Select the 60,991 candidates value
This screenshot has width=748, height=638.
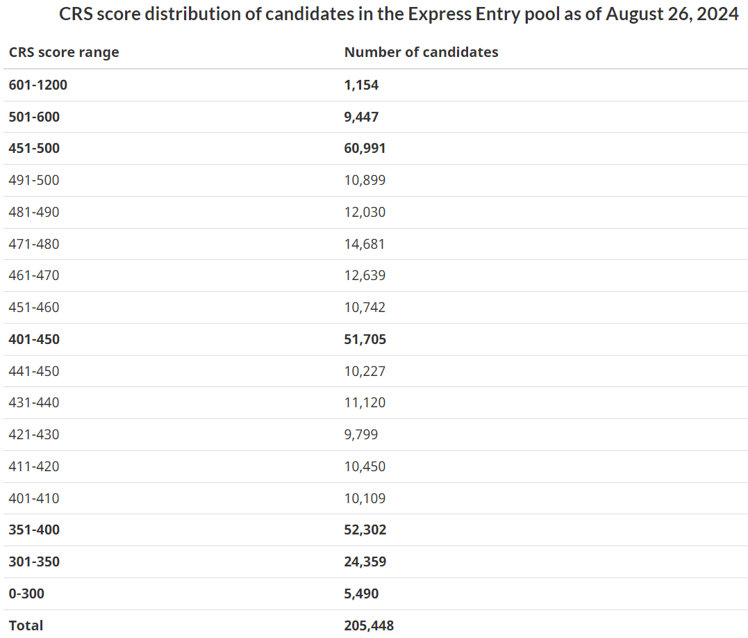point(365,148)
